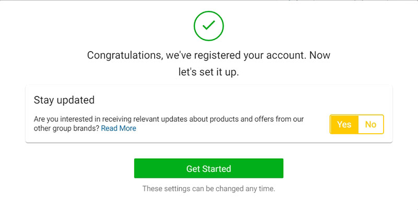Click the "relevant updates" phrase in description
Screen dimensions: 418x210
click(160, 119)
